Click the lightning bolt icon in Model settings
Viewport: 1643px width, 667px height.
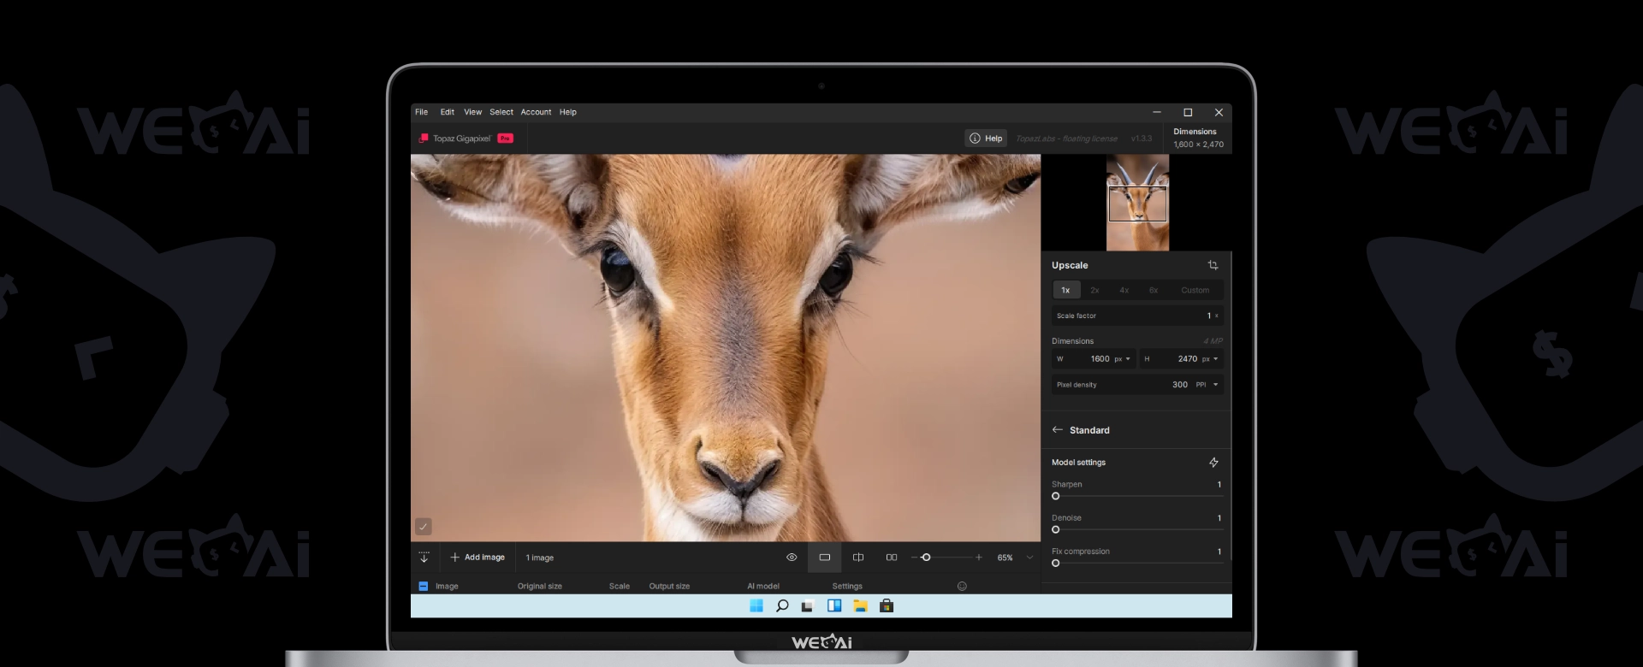1213,463
